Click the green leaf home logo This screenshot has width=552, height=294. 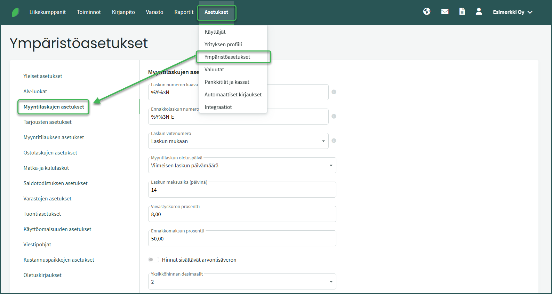pyautogui.click(x=15, y=12)
